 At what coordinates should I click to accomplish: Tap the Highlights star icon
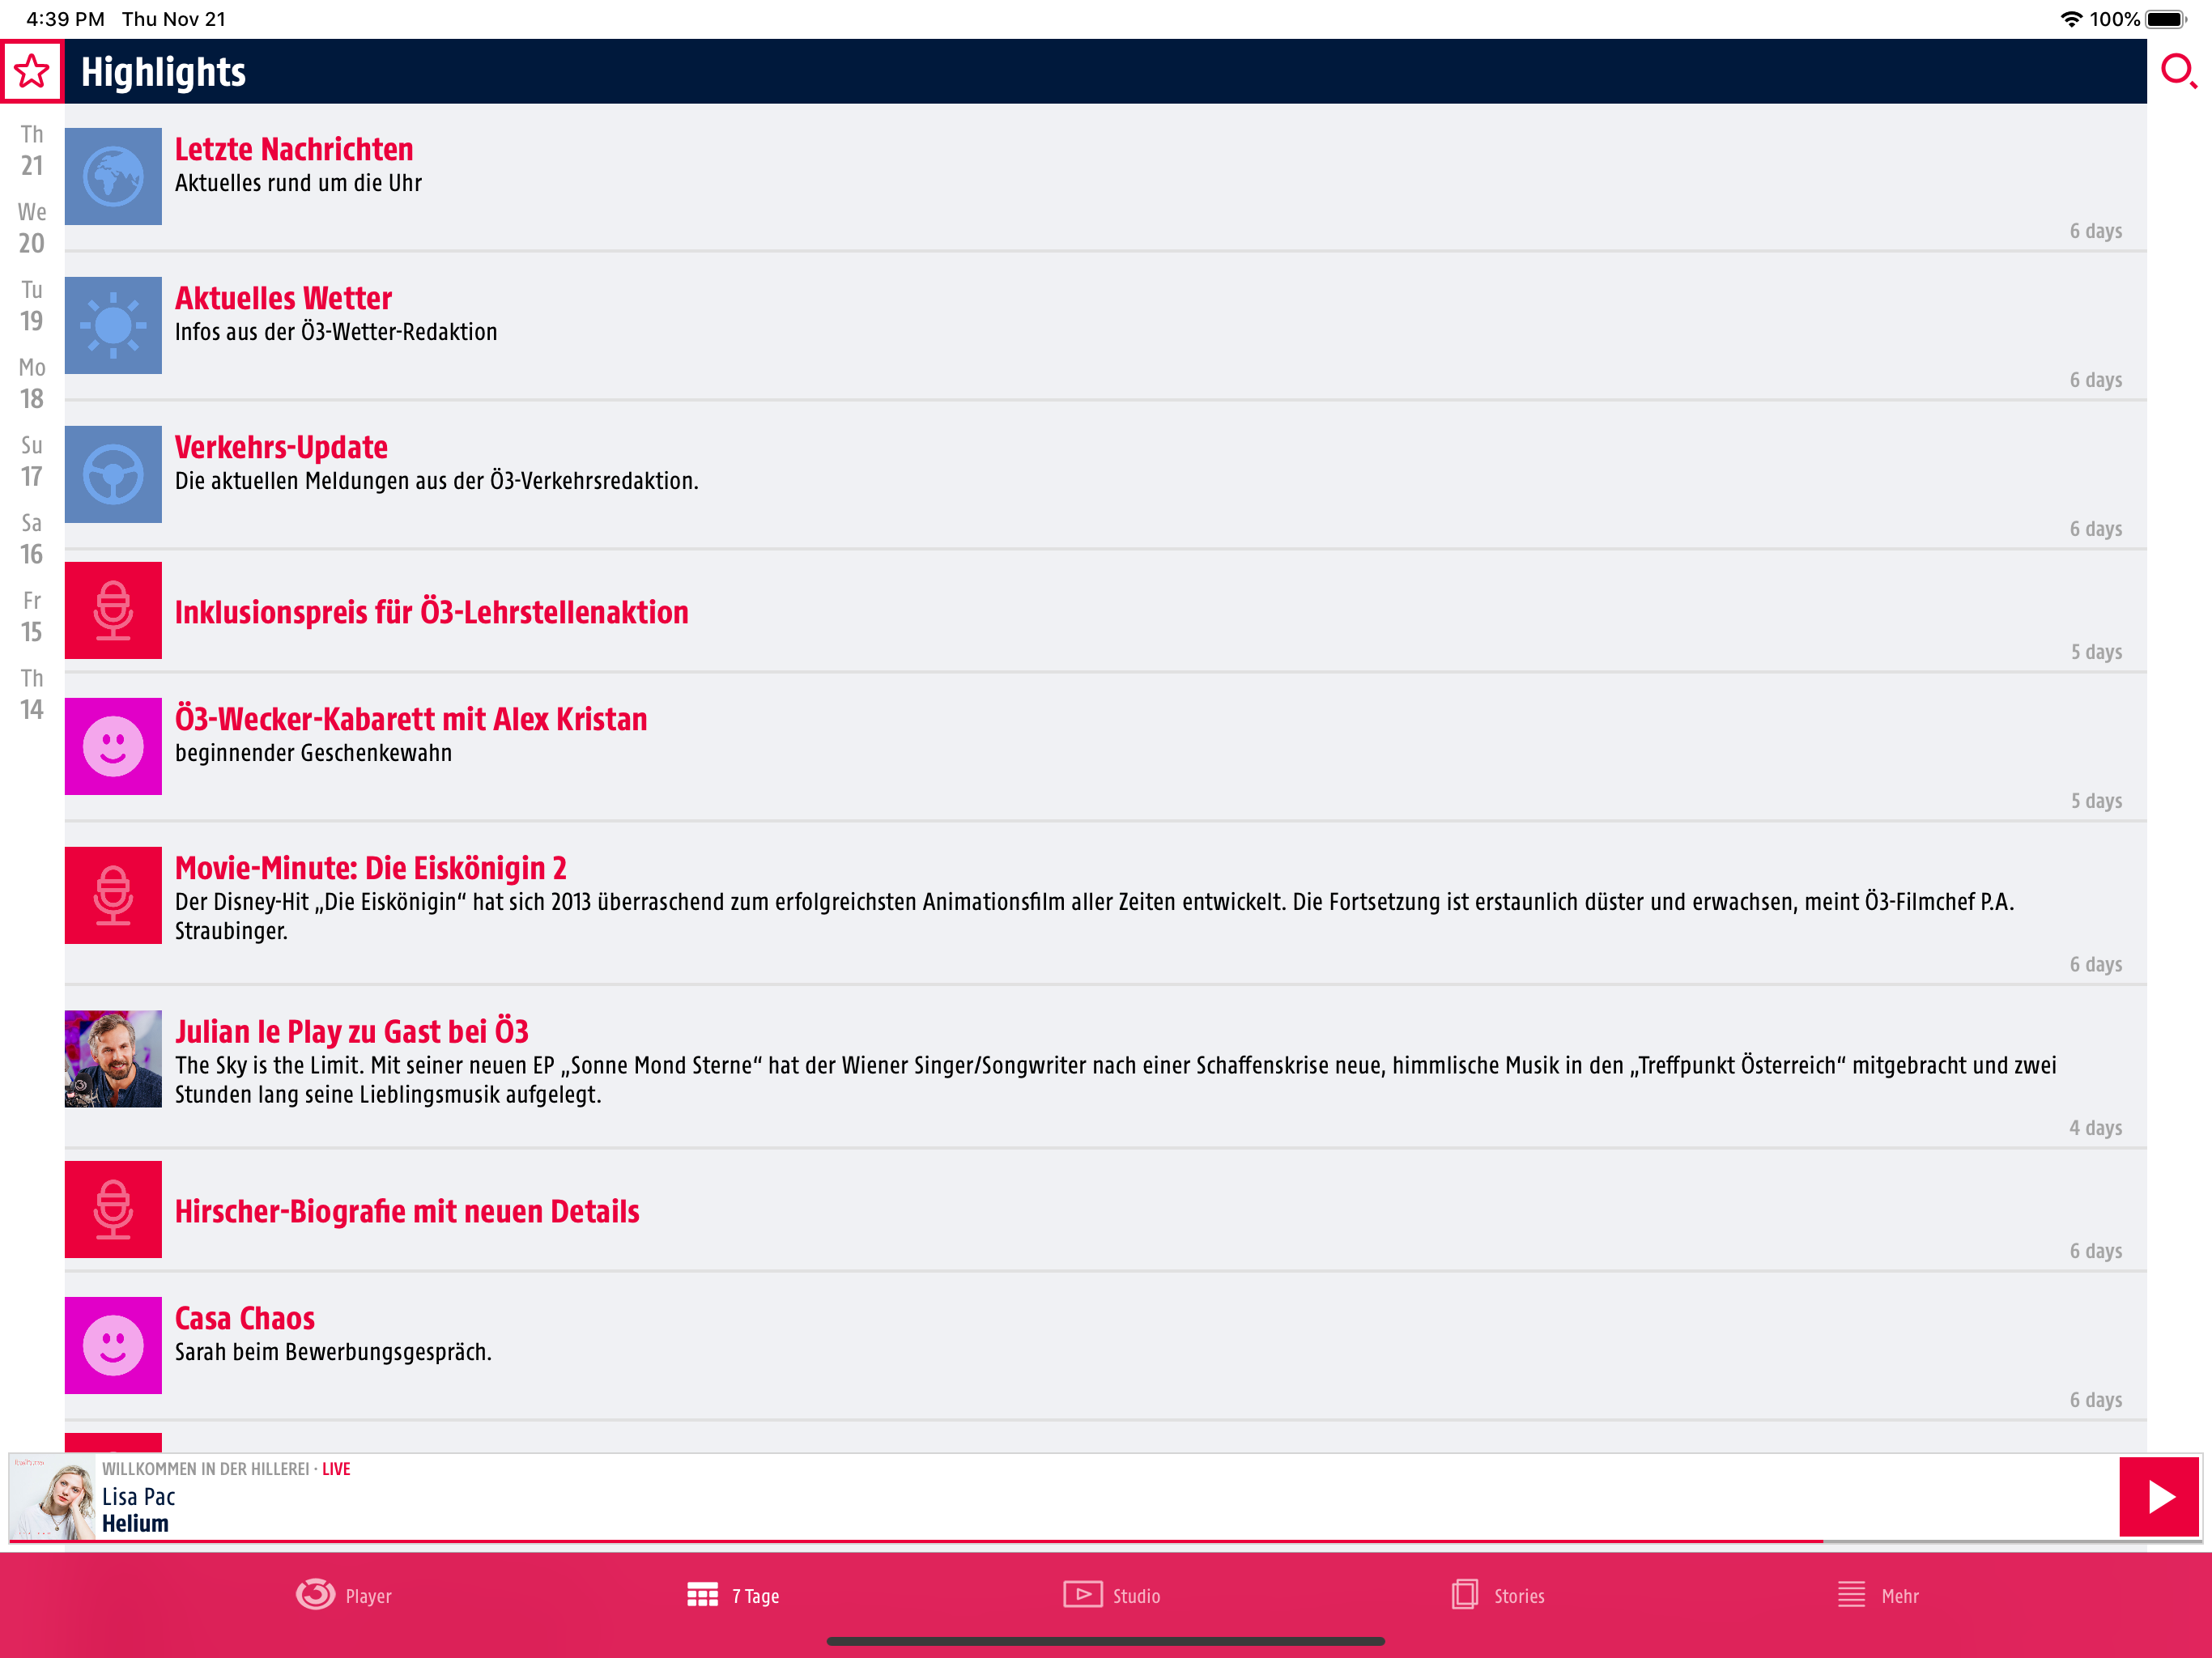[32, 71]
